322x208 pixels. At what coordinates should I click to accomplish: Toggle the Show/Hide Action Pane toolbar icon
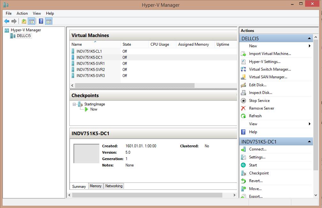49,21
